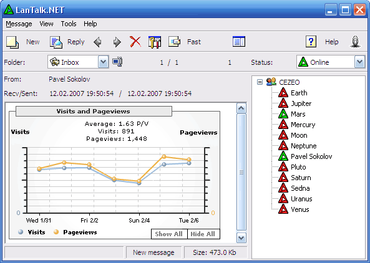The height and width of the screenshot is (263, 370).
Task: Click the Reply envelope icon
Action: (56, 42)
